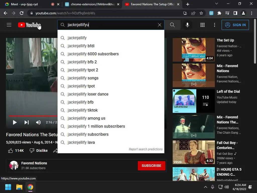Open Chrome extensions puzzle icon
The height and width of the screenshot is (193, 257).
point(219,13)
